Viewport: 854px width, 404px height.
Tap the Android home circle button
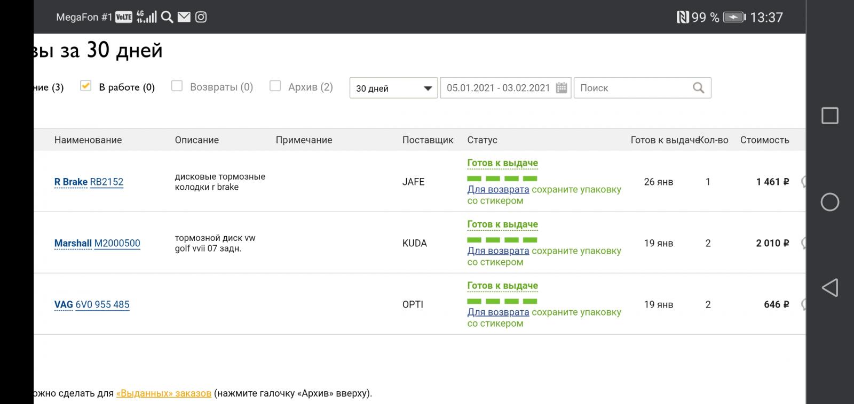[830, 202]
